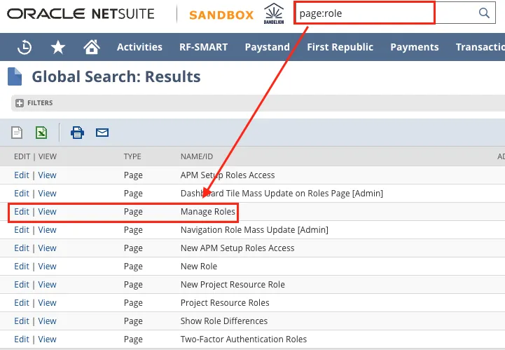The image size is (505, 350).
Task: Open the Shortcuts star icon
Action: (58, 47)
